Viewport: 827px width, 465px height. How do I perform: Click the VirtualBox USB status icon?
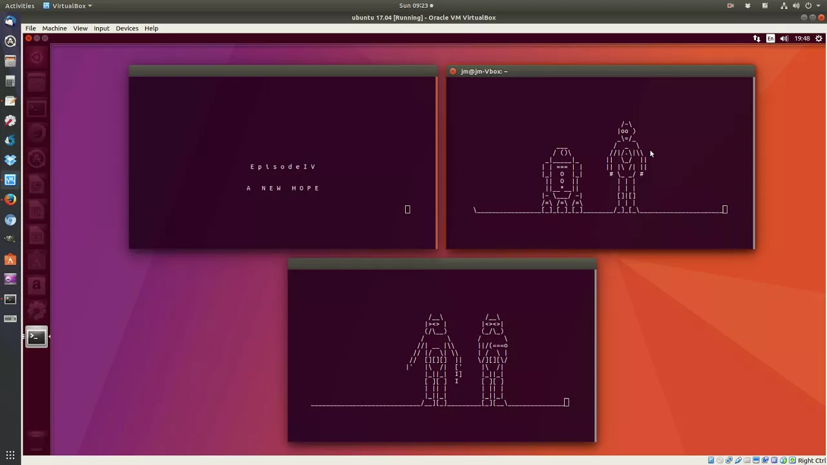coord(738,460)
